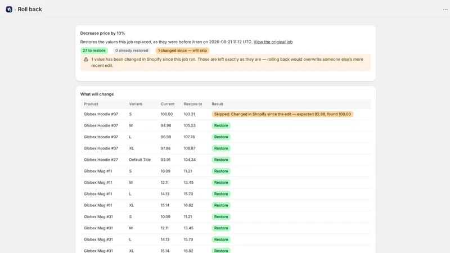Select restore value 13.45 for Globex Mug #31
This screenshot has height=253, width=450.
pos(188,228)
